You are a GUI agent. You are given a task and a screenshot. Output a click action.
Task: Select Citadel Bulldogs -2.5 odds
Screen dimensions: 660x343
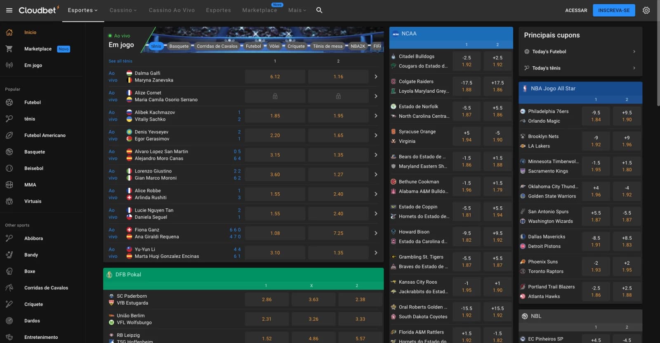pyautogui.click(x=467, y=61)
